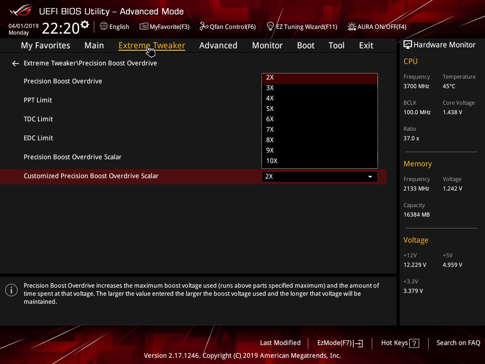Switch to the Main tab
This screenshot has width=485, height=364.
pos(94,45)
